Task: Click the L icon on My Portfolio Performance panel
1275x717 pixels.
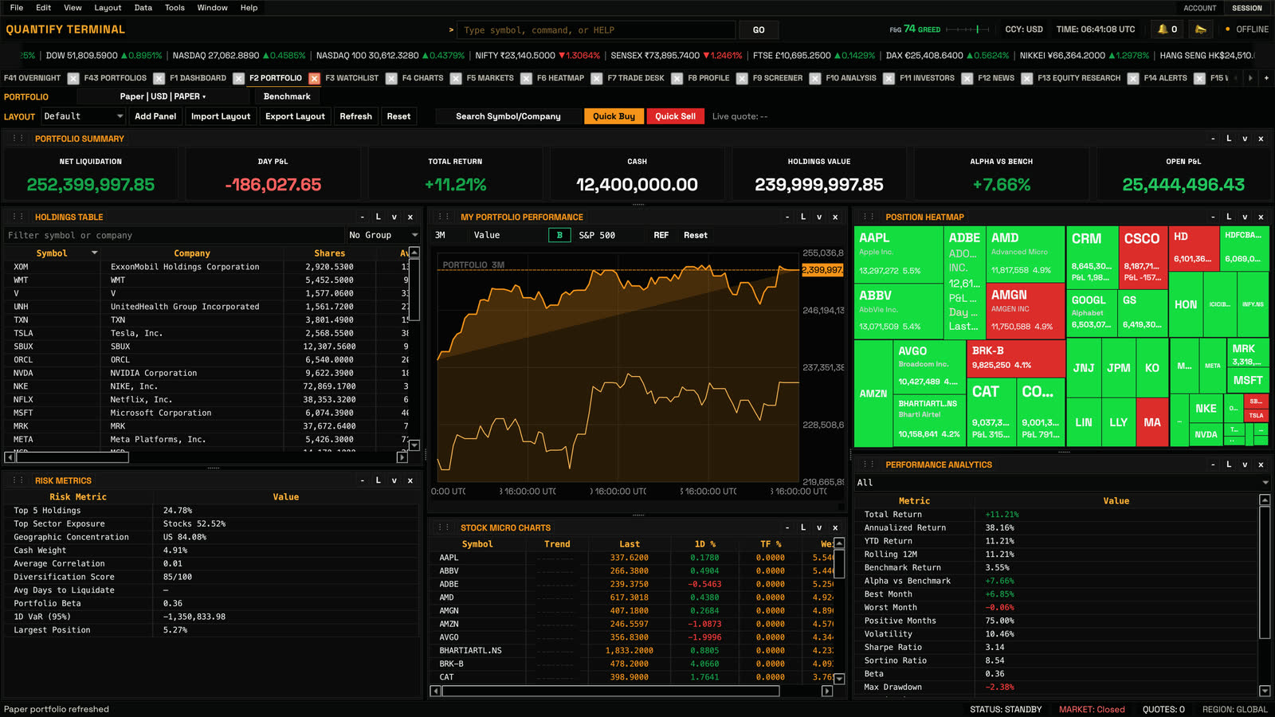Action: [x=803, y=217]
